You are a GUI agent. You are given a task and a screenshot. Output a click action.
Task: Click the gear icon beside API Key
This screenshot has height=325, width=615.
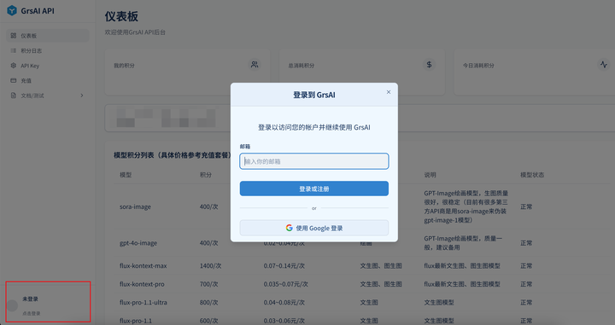click(x=14, y=66)
